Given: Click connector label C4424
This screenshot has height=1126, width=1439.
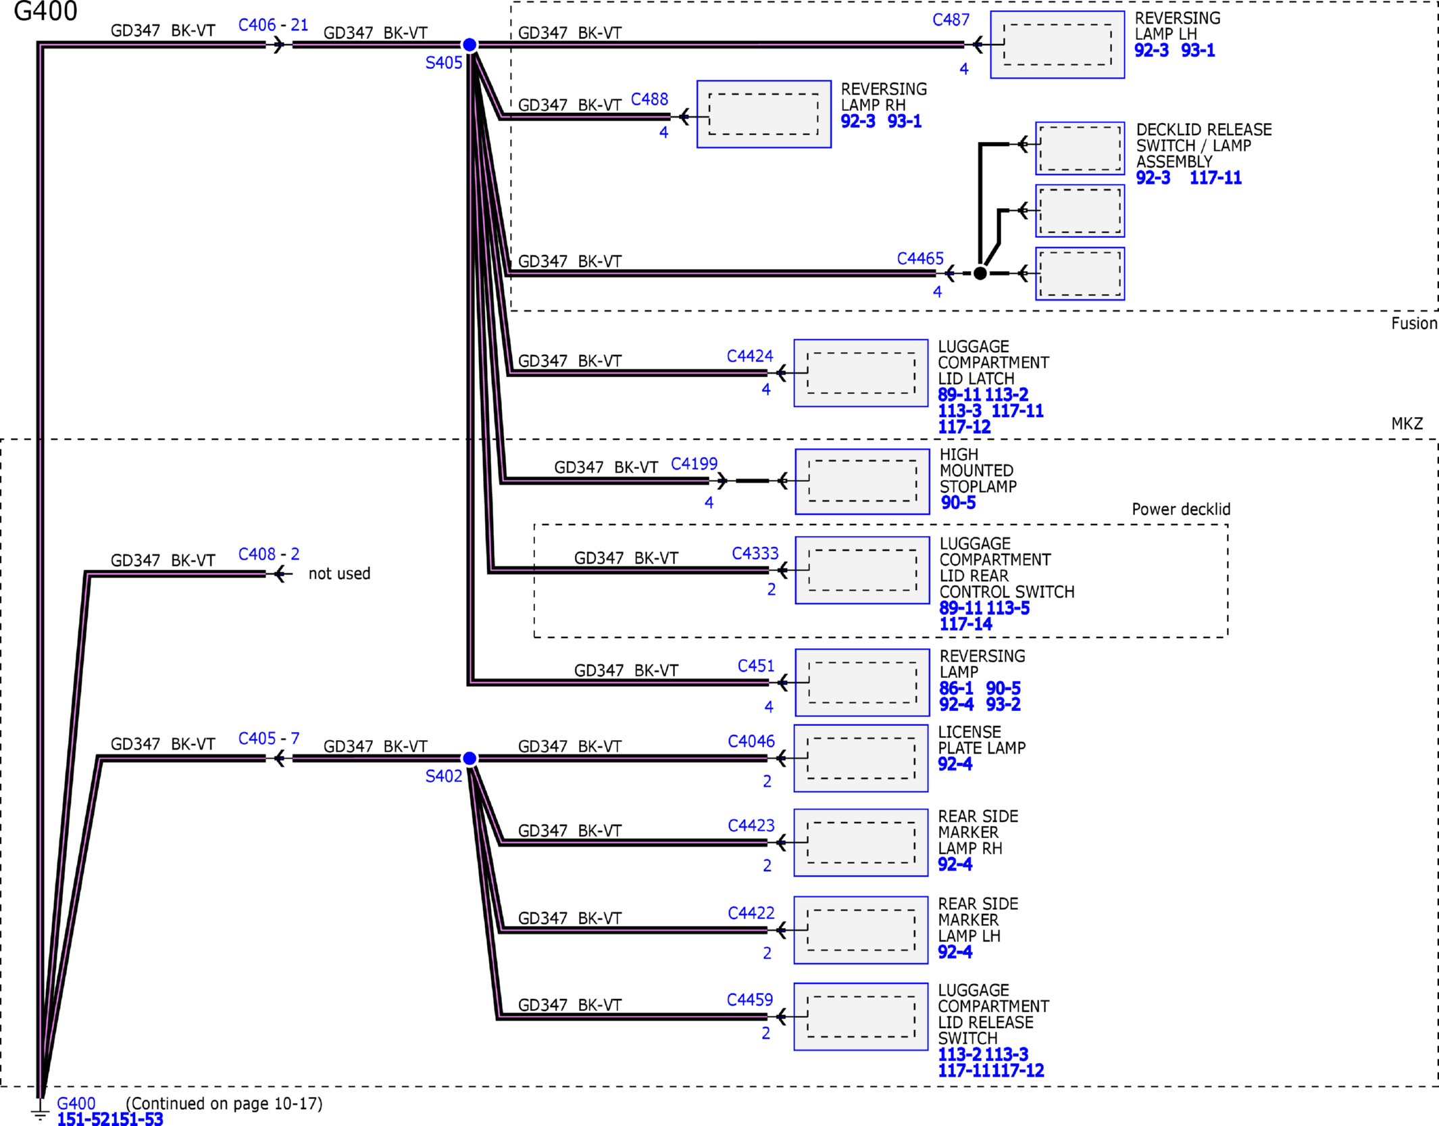Looking at the screenshot, I should pos(750,356).
